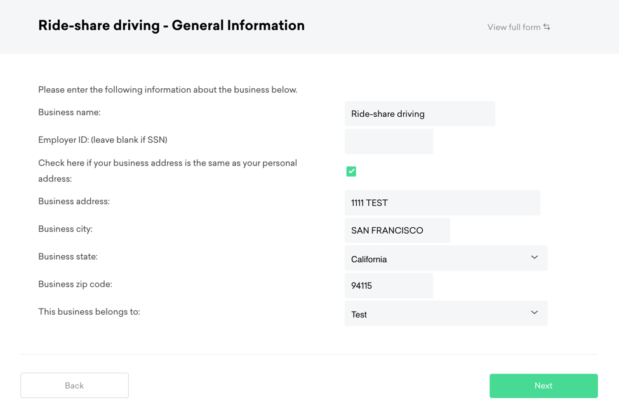Uncheck the same-as-personal-address checkbox
This screenshot has height=405, width=619.
click(x=351, y=171)
